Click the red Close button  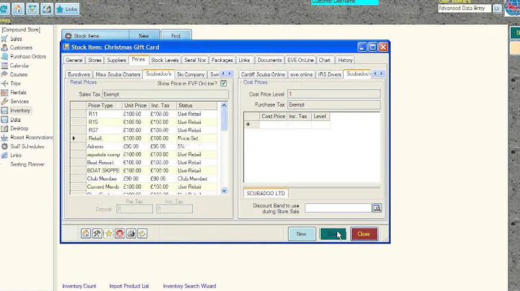pos(364,234)
